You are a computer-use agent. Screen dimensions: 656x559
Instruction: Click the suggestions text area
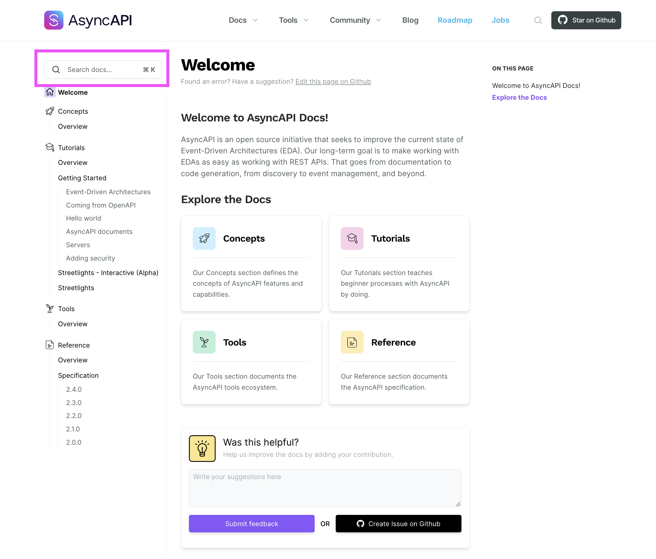[325, 488]
